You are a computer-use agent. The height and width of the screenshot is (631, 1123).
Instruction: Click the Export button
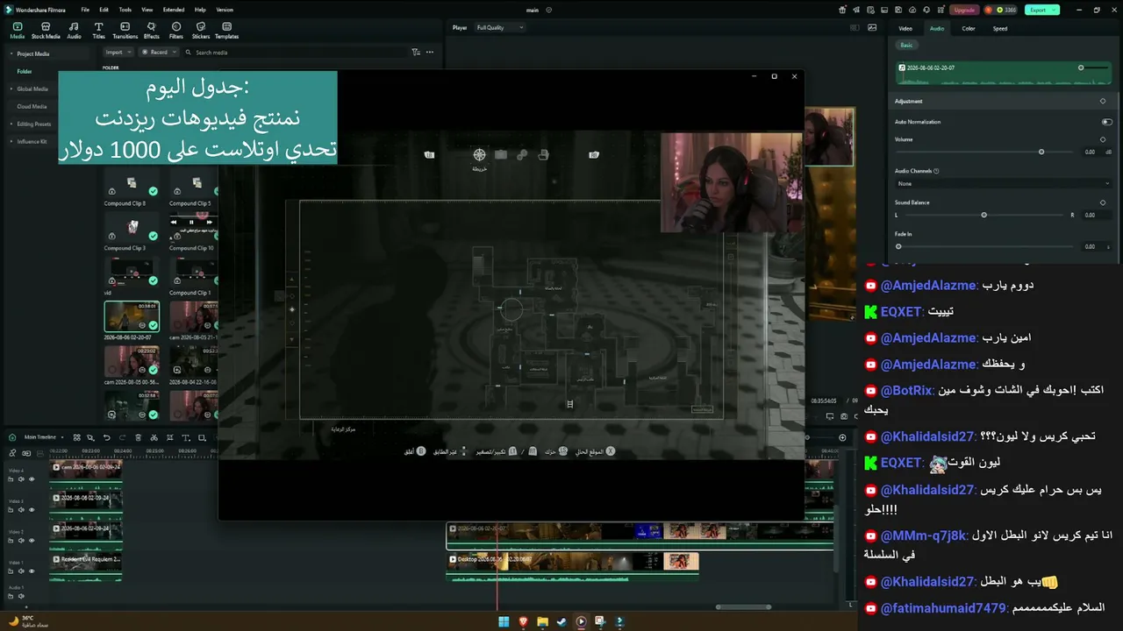(x=1042, y=10)
